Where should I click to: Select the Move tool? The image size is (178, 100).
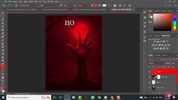pyautogui.click(x=3, y=13)
